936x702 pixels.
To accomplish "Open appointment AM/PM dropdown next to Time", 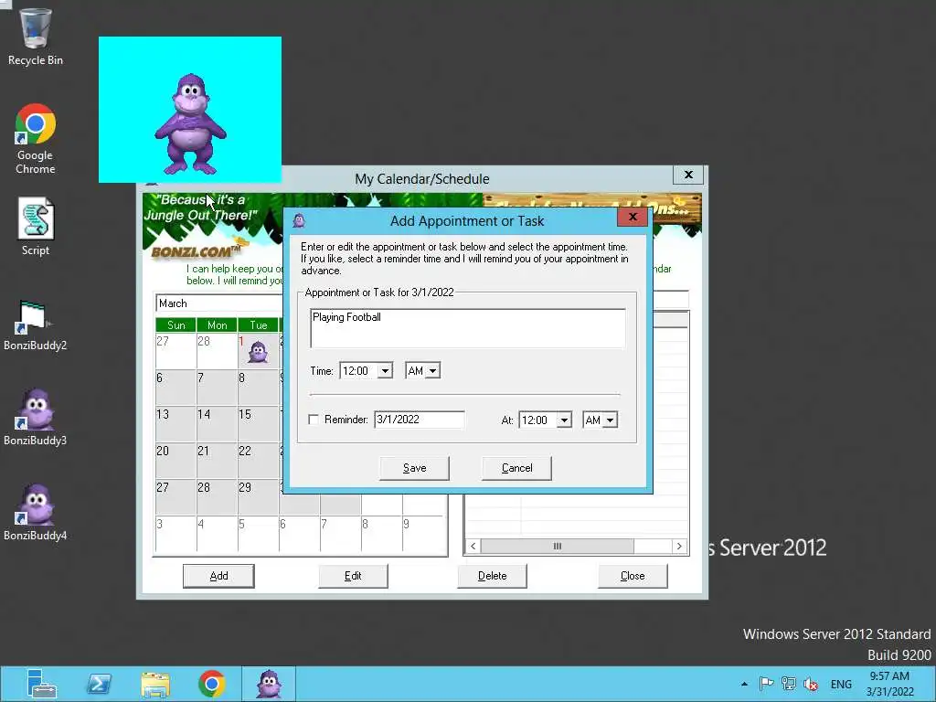I will tap(432, 371).
